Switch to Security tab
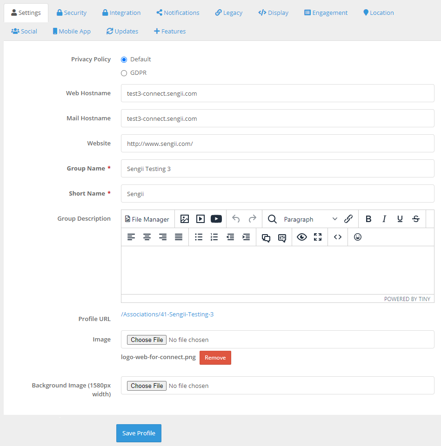Screen dimensions: 441x446 [x=72, y=13]
